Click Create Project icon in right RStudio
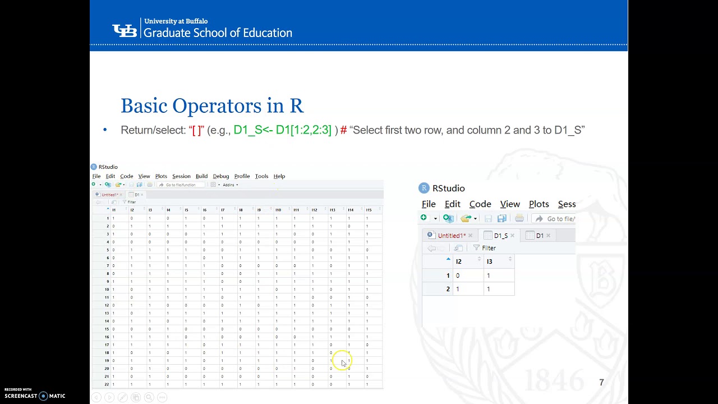This screenshot has width=718, height=404. pos(448,218)
